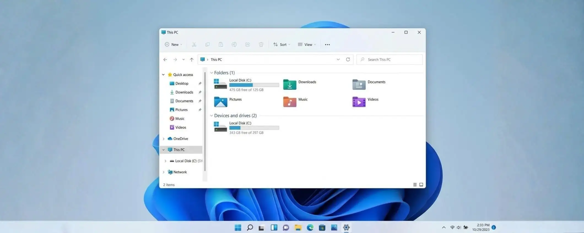Click the Delete trash can icon
This screenshot has height=233, width=584.
[261, 45]
